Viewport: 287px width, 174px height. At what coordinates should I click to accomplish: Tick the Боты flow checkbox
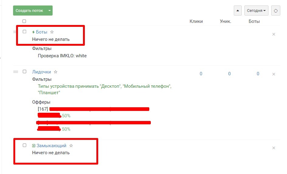coord(25,32)
